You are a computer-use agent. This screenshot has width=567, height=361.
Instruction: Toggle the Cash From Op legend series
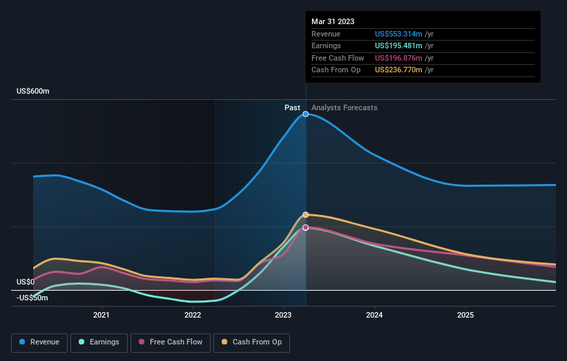251,342
